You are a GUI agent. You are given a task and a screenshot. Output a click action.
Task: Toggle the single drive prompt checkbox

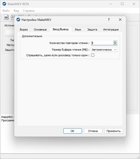pyautogui.click(x=93, y=55)
